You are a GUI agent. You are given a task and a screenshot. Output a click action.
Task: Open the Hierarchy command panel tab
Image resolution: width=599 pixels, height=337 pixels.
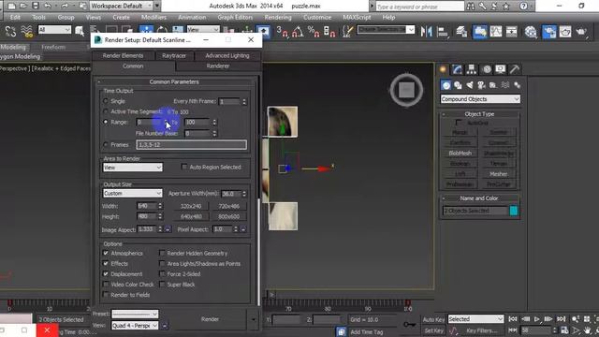point(472,69)
